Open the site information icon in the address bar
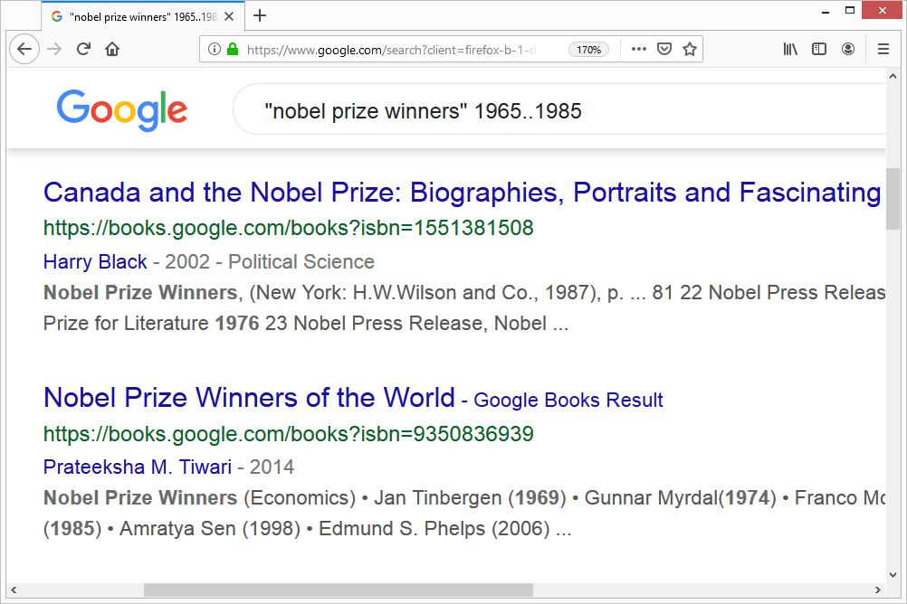Image resolution: width=907 pixels, height=604 pixels. (x=215, y=50)
